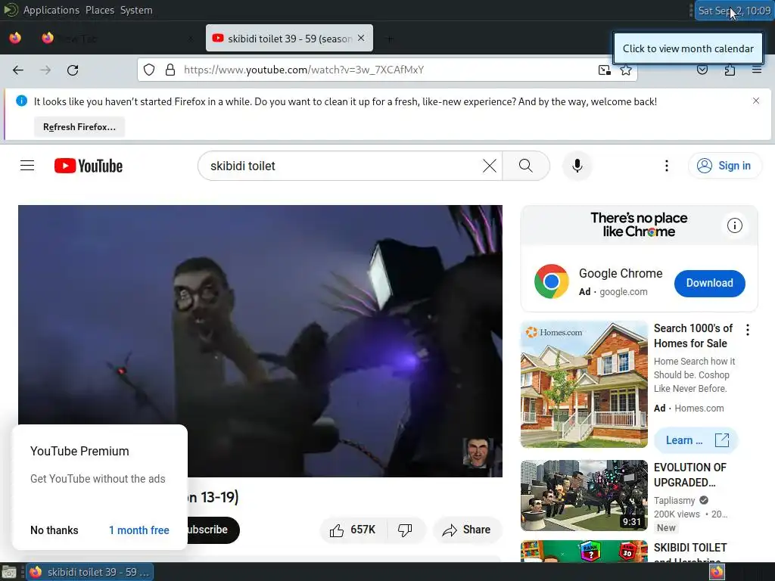This screenshot has width=775, height=581.
Task: Open the System menu
Action: coord(136,10)
